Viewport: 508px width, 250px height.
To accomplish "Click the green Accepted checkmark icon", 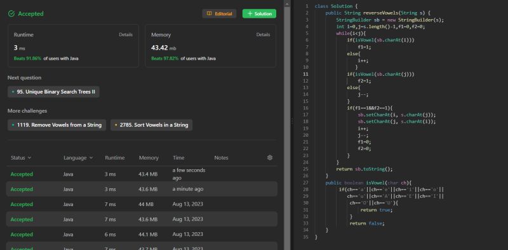I will click(11, 13).
